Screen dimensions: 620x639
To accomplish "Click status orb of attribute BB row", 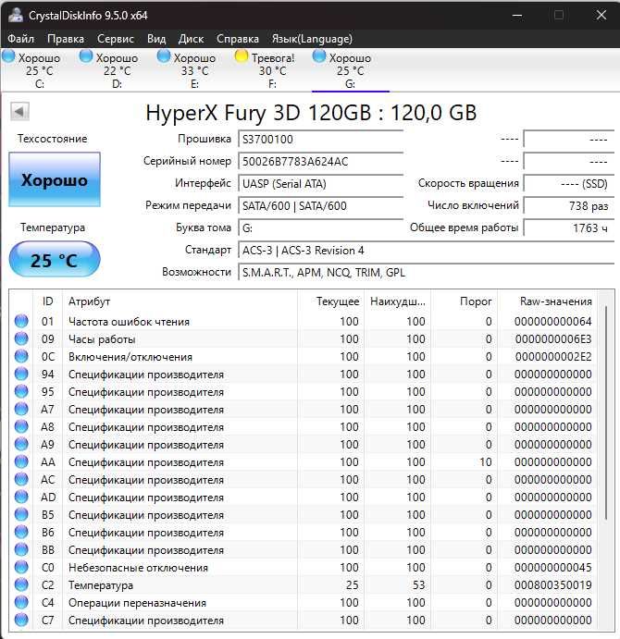I will click(21, 549).
